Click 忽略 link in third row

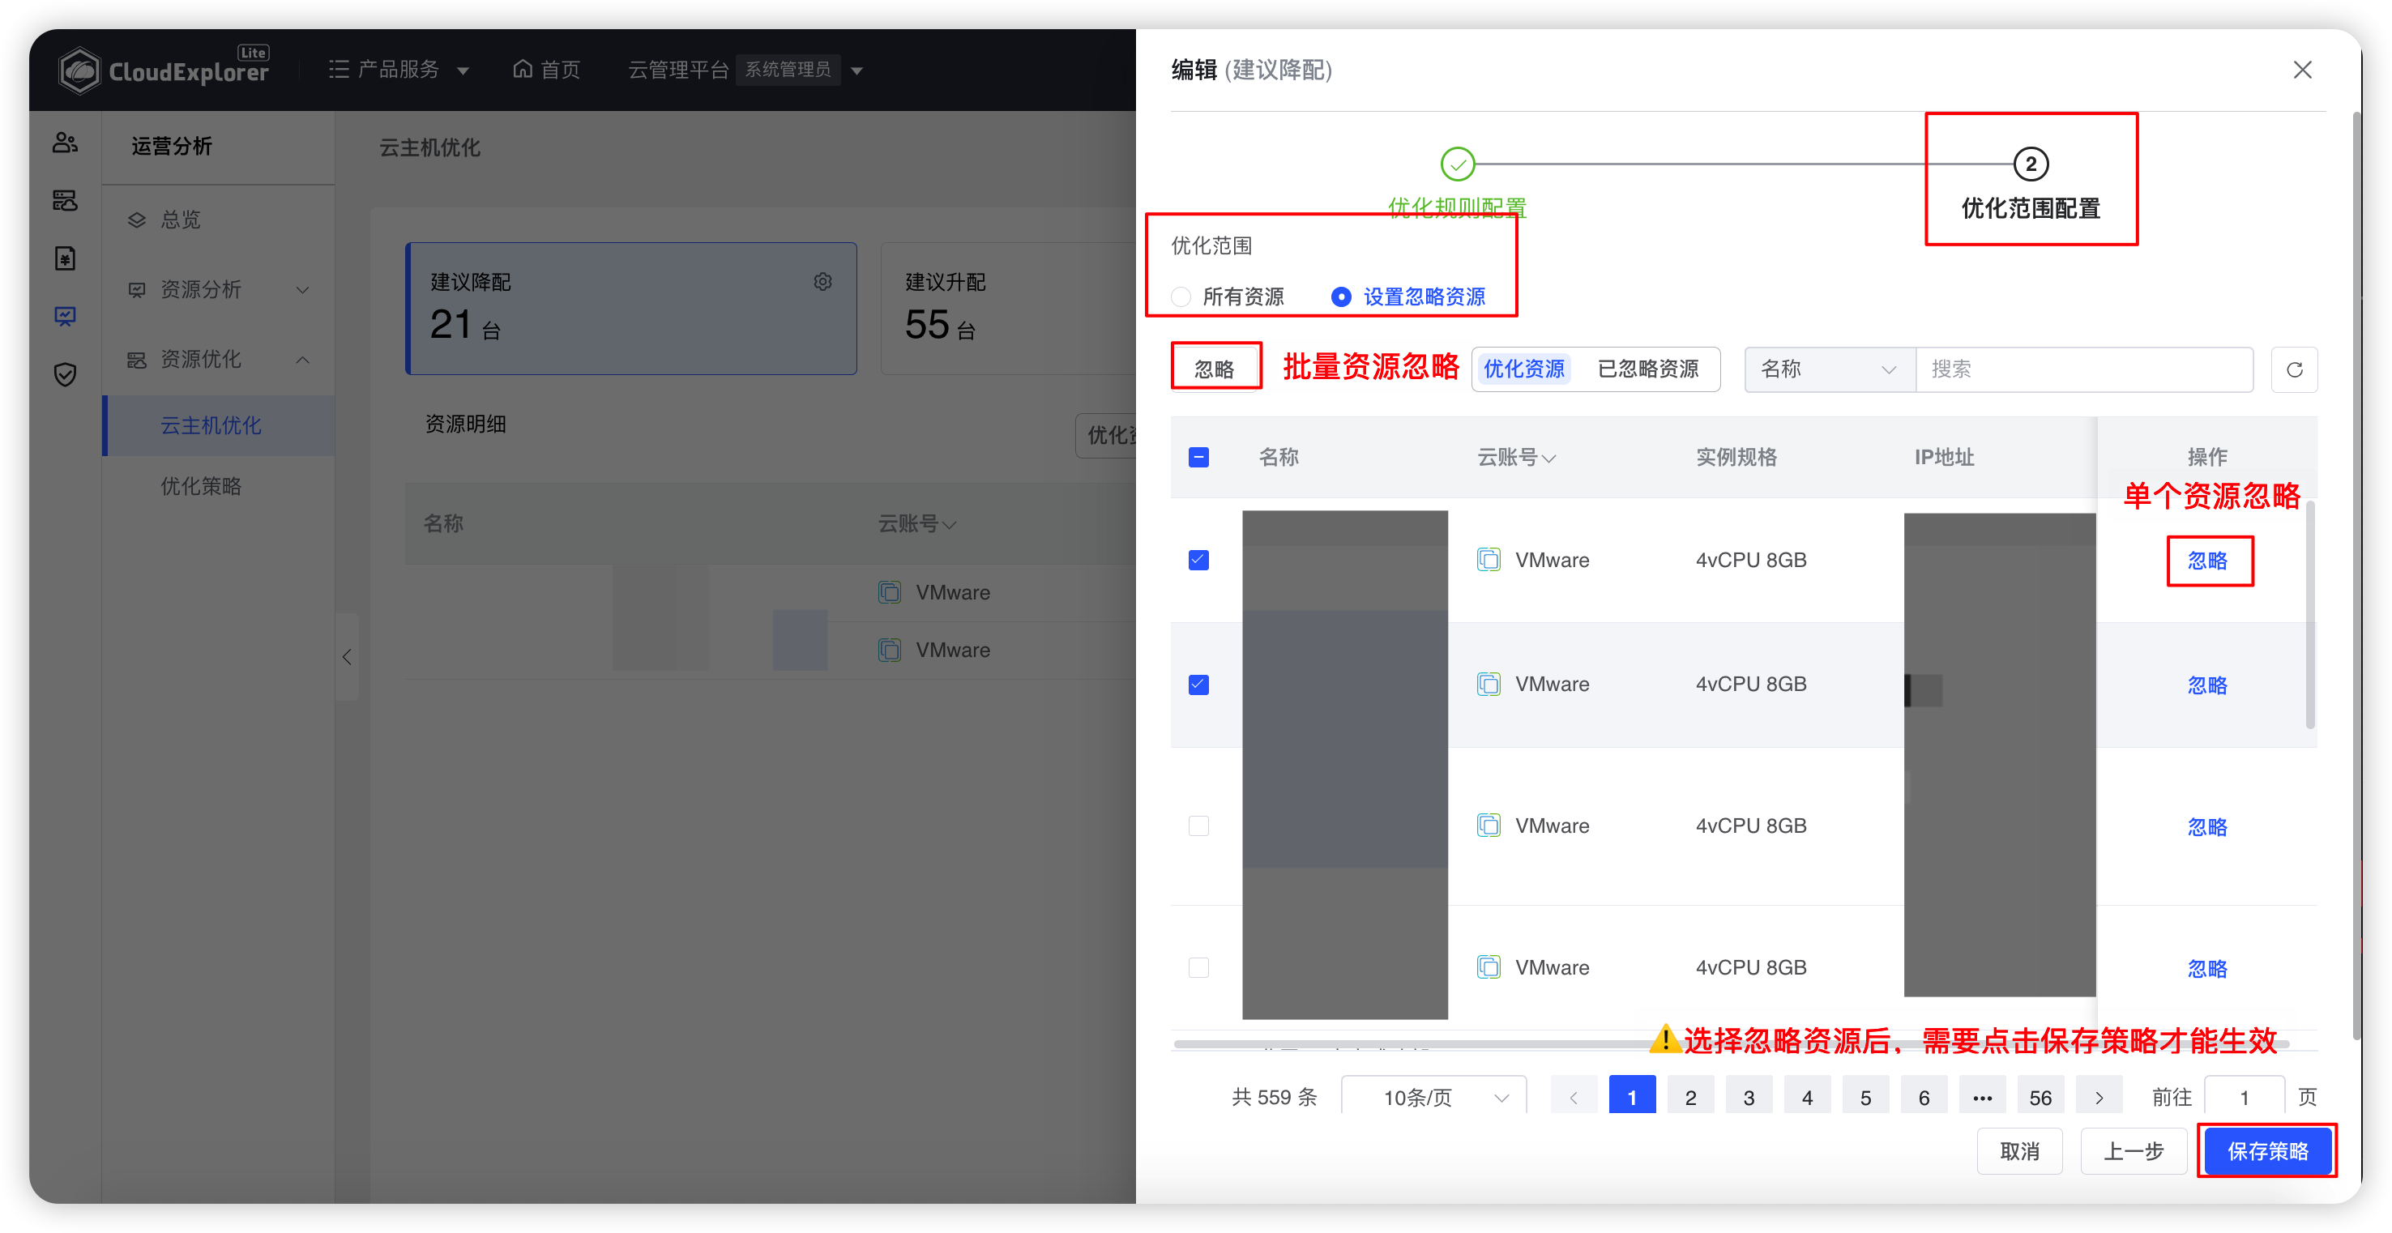click(x=2207, y=826)
